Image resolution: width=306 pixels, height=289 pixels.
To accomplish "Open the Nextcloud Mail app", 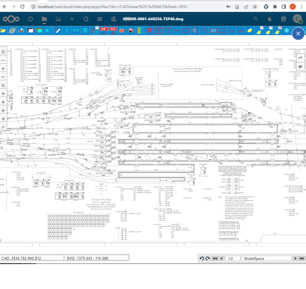I will [100, 19].
